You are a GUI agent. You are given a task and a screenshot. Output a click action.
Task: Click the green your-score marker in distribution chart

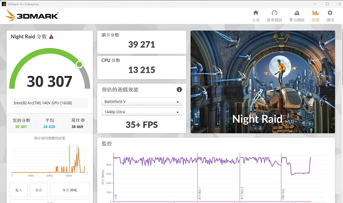70,159
